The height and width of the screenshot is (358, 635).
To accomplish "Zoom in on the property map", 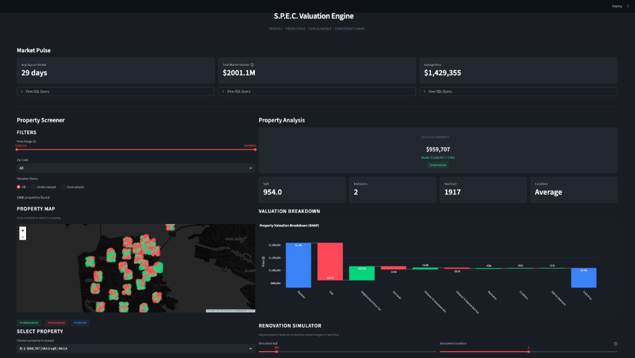I will [x=23, y=230].
